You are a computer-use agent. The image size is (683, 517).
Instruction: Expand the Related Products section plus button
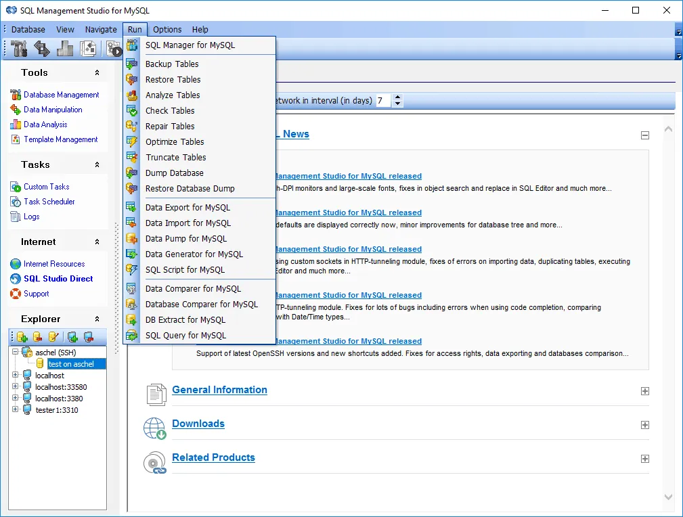tap(645, 459)
